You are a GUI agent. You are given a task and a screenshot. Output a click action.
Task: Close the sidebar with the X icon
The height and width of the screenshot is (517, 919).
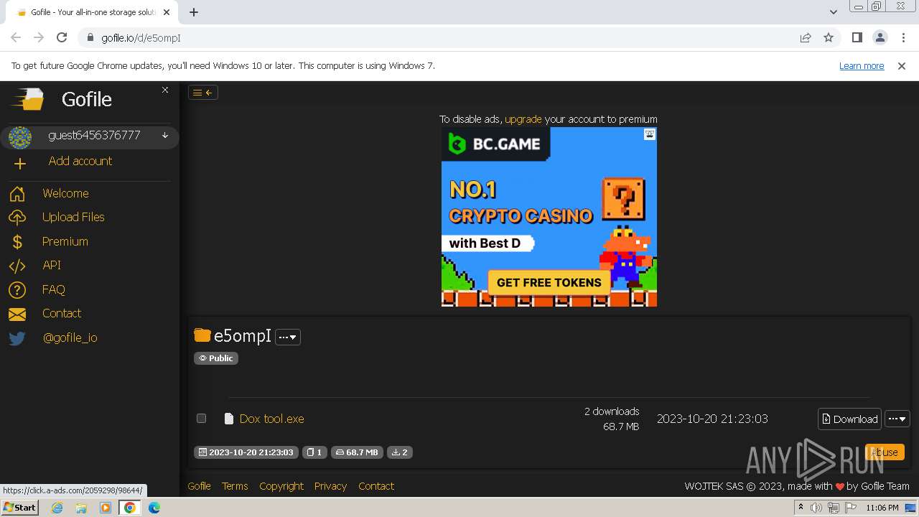(165, 90)
